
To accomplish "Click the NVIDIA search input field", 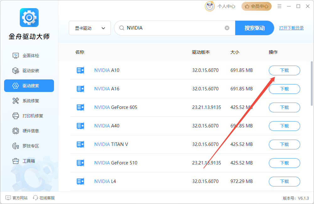I will point(174,28).
